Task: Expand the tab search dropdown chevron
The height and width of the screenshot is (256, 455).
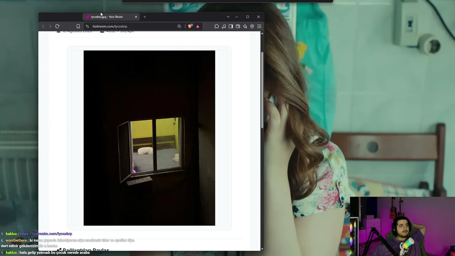Action: point(228,17)
